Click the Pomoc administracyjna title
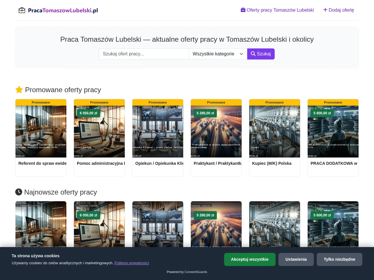Screen dimensions: 374x280 [101, 163]
